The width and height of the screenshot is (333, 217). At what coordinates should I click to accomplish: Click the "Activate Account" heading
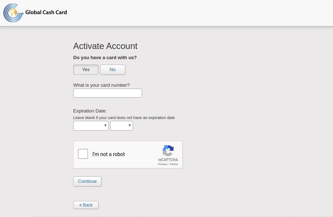coord(105,46)
